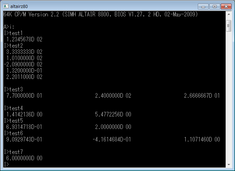The width and height of the screenshot is (235, 171).
Task: Click the scrollbar up arrow
Action: pyautogui.click(x=229, y=14)
